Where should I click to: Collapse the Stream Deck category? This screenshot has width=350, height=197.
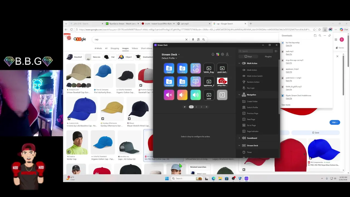click(x=239, y=146)
